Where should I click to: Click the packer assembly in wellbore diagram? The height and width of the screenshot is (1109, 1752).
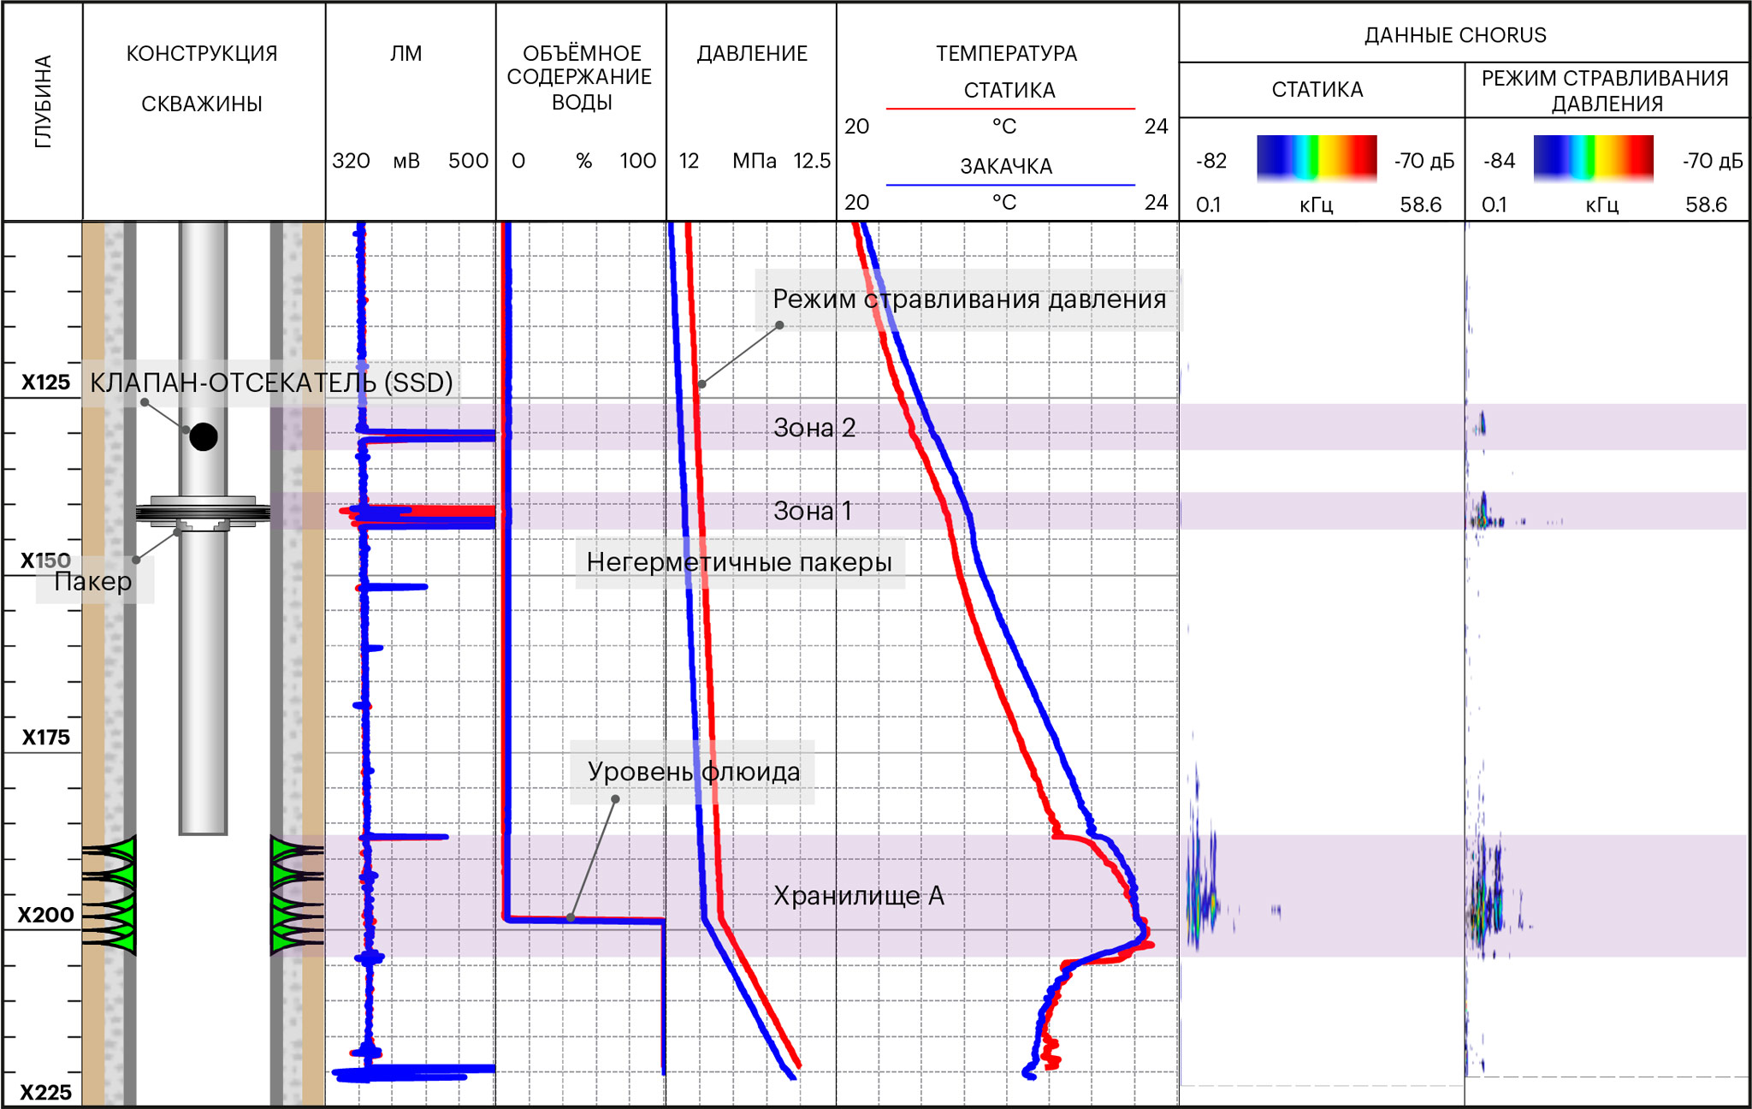203,512
